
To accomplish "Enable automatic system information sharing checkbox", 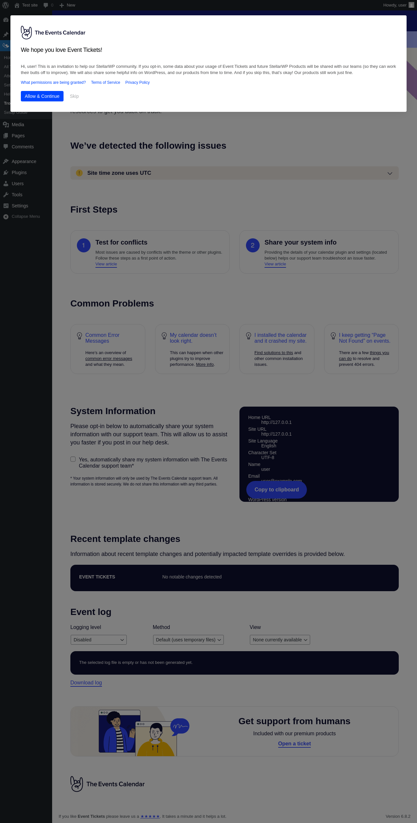I will (x=73, y=459).
